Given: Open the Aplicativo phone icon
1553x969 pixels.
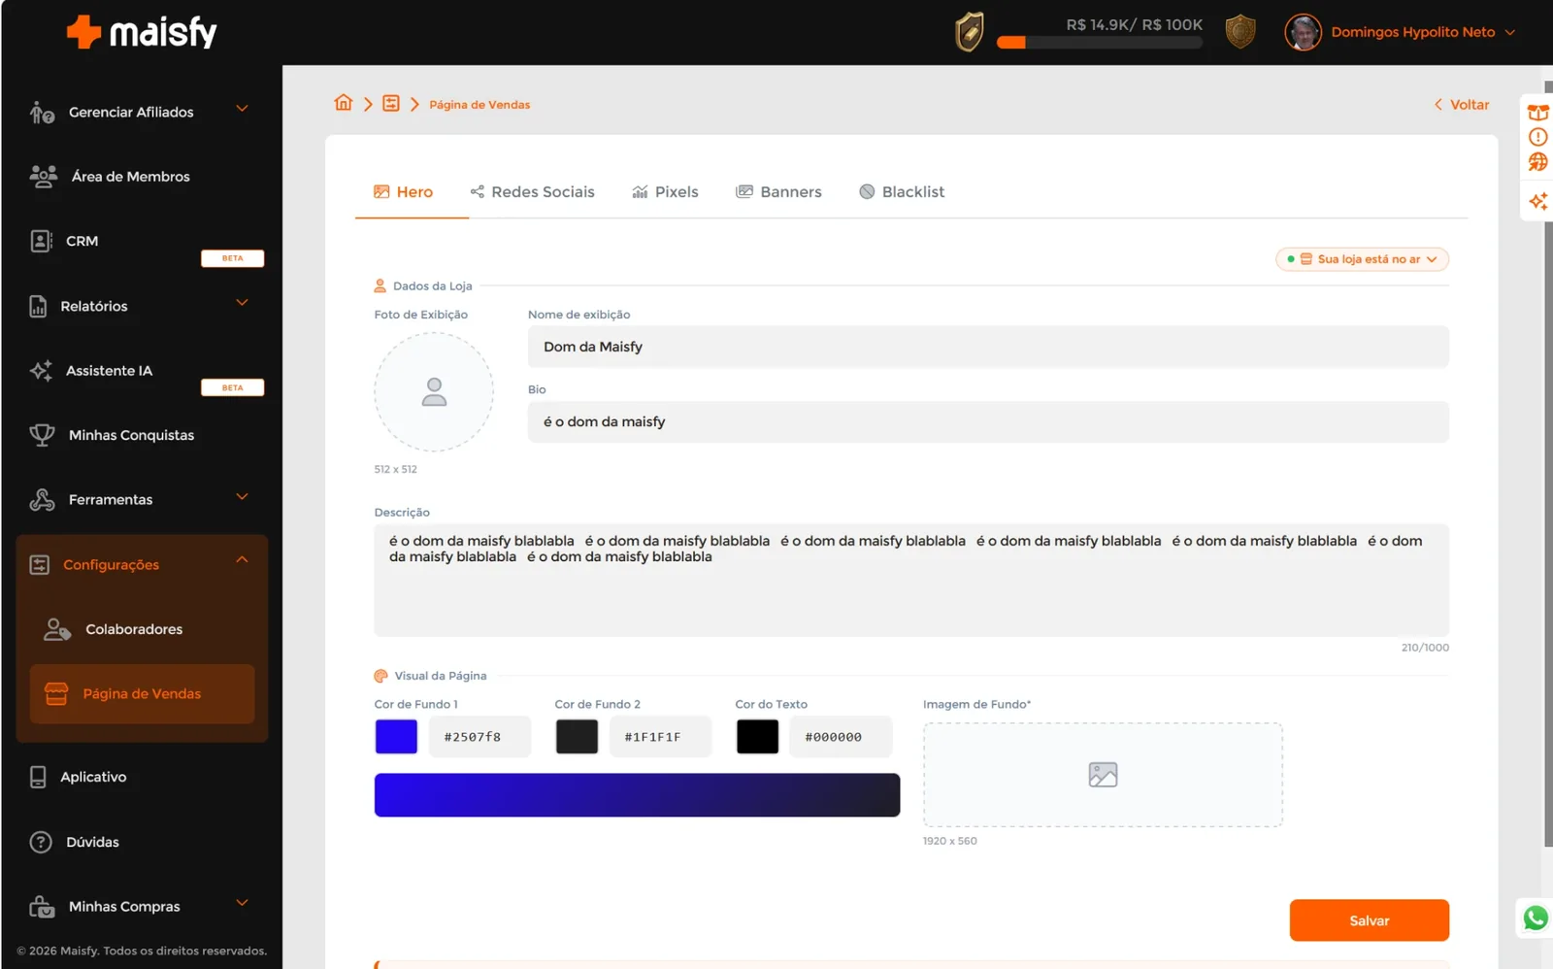Looking at the screenshot, I should click(x=38, y=777).
